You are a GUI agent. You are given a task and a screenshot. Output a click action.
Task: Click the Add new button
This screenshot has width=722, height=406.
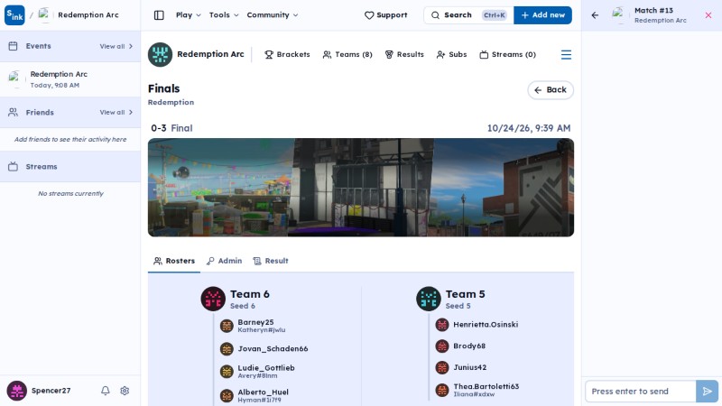[543, 15]
